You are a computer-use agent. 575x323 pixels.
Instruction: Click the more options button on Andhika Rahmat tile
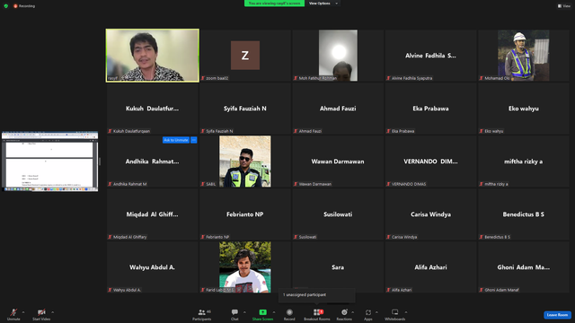click(194, 140)
